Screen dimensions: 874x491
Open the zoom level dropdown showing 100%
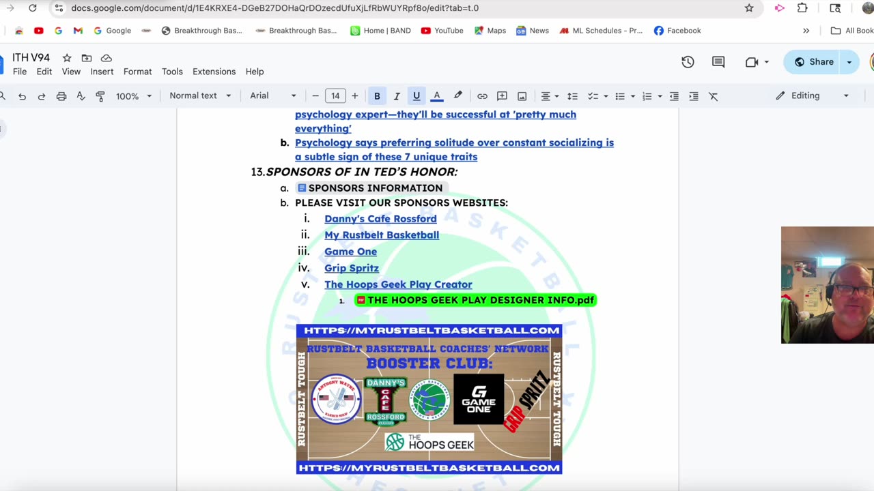click(134, 96)
